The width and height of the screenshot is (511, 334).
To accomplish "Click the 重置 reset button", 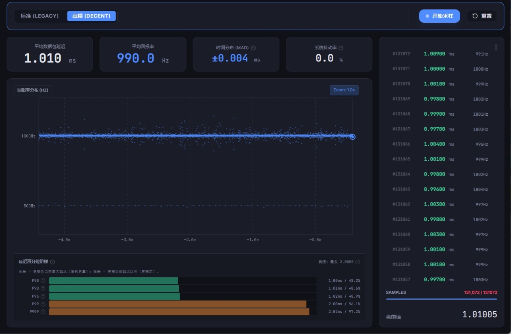I will [482, 16].
